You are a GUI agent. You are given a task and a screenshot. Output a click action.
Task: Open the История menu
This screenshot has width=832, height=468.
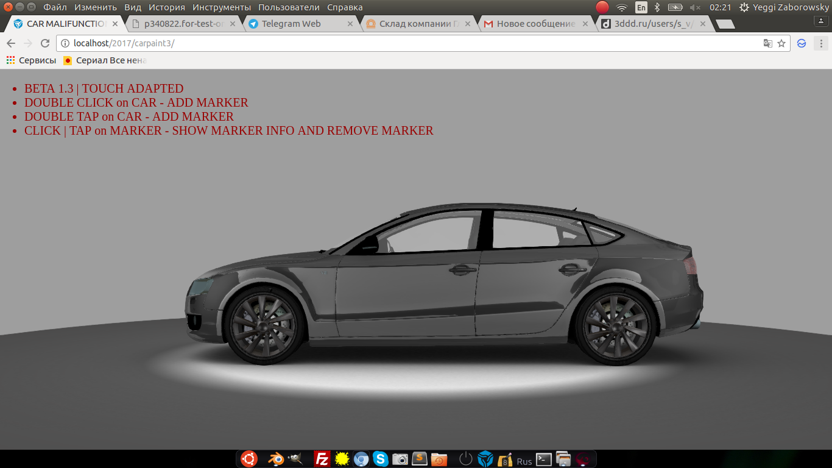coord(167,7)
